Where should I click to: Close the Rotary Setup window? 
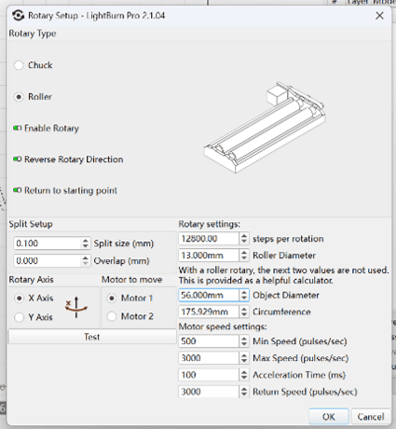[379, 16]
